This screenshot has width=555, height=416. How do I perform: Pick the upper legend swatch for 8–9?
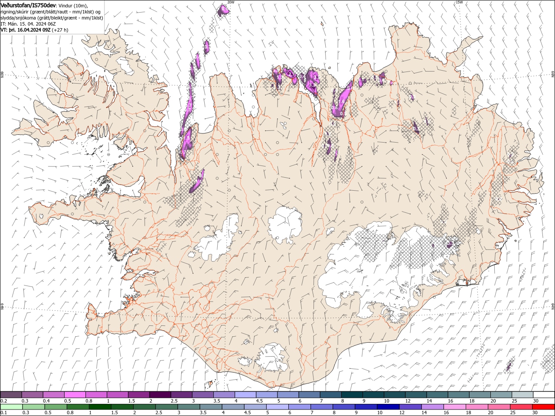(x=352, y=395)
